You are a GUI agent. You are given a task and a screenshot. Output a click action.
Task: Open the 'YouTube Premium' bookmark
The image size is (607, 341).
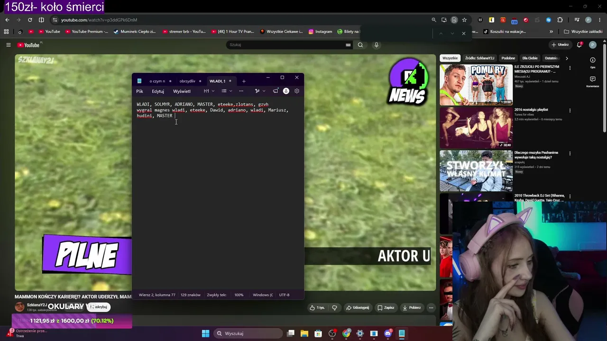(86, 32)
